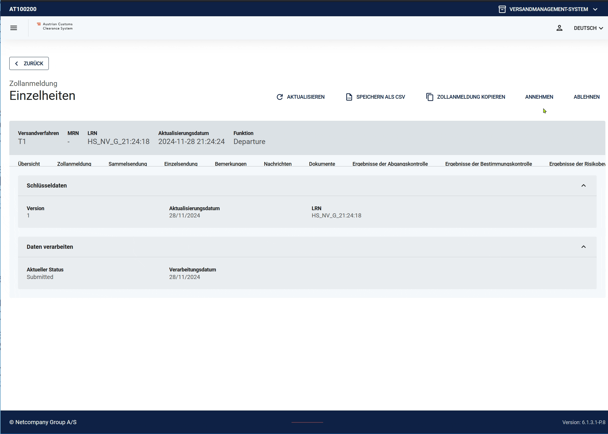Image resolution: width=608 pixels, height=434 pixels.
Task: Click the back arrow in Zurück button
Action: (x=17, y=64)
